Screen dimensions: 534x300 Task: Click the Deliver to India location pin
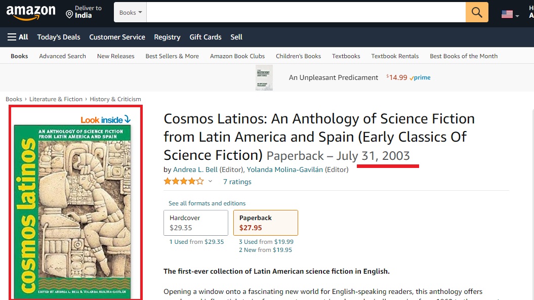click(69, 14)
